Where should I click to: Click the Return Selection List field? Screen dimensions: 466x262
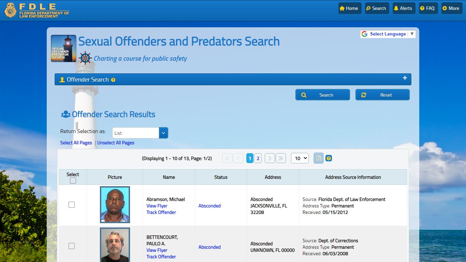(136, 133)
